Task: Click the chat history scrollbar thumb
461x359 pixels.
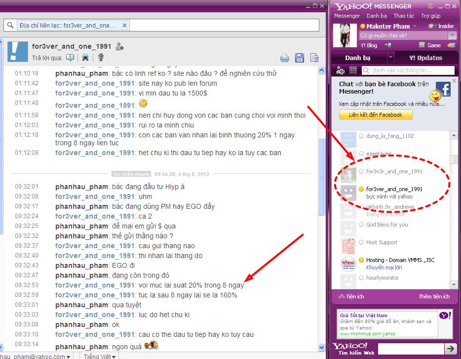Action: 321,177
